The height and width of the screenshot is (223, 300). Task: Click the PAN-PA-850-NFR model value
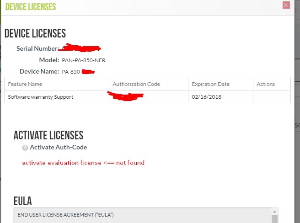click(84, 60)
